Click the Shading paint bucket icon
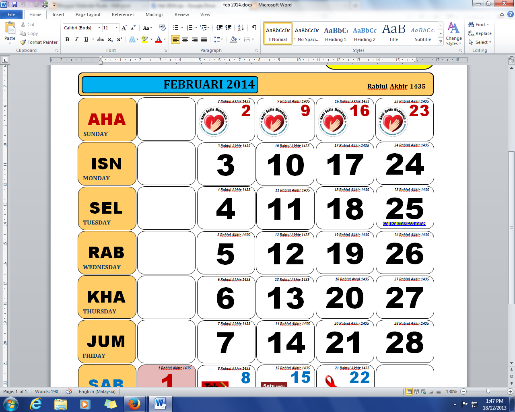The height and width of the screenshot is (412, 515). [233, 39]
